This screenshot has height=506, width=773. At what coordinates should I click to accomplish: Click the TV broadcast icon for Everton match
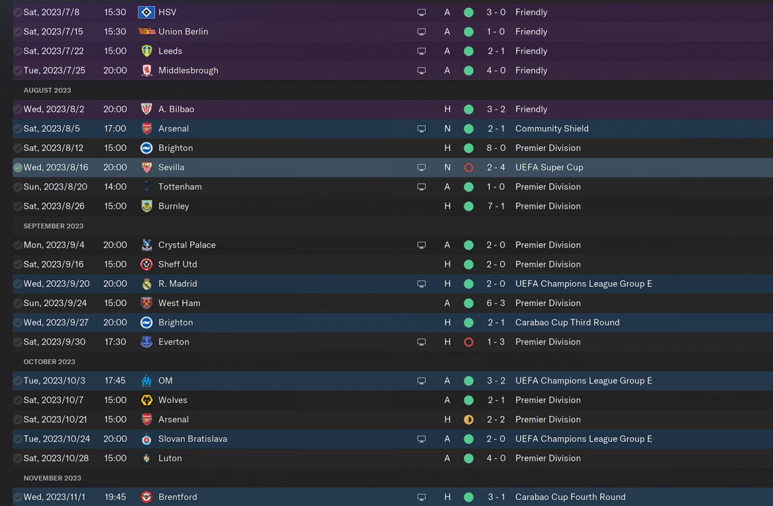[x=422, y=342]
